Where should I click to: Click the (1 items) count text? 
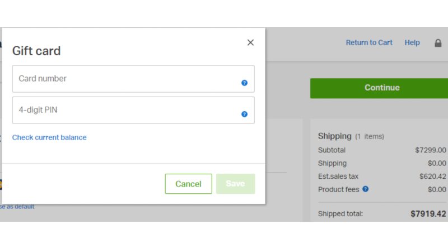[x=370, y=137]
